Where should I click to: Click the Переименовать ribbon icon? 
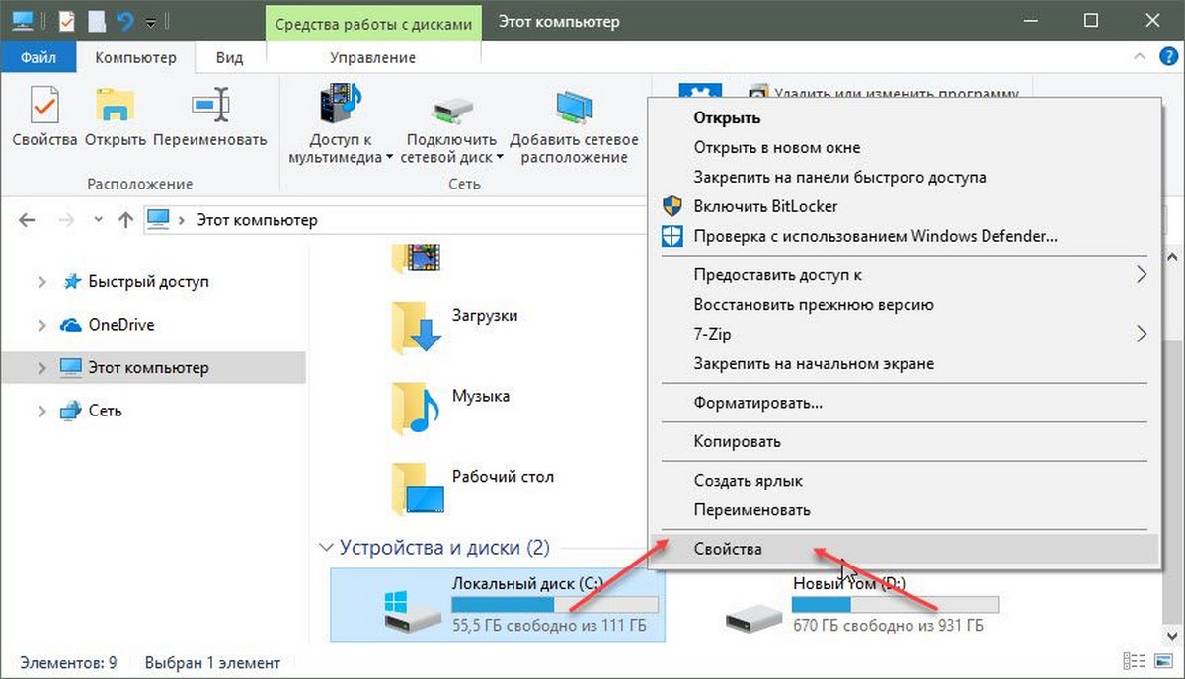(x=210, y=105)
